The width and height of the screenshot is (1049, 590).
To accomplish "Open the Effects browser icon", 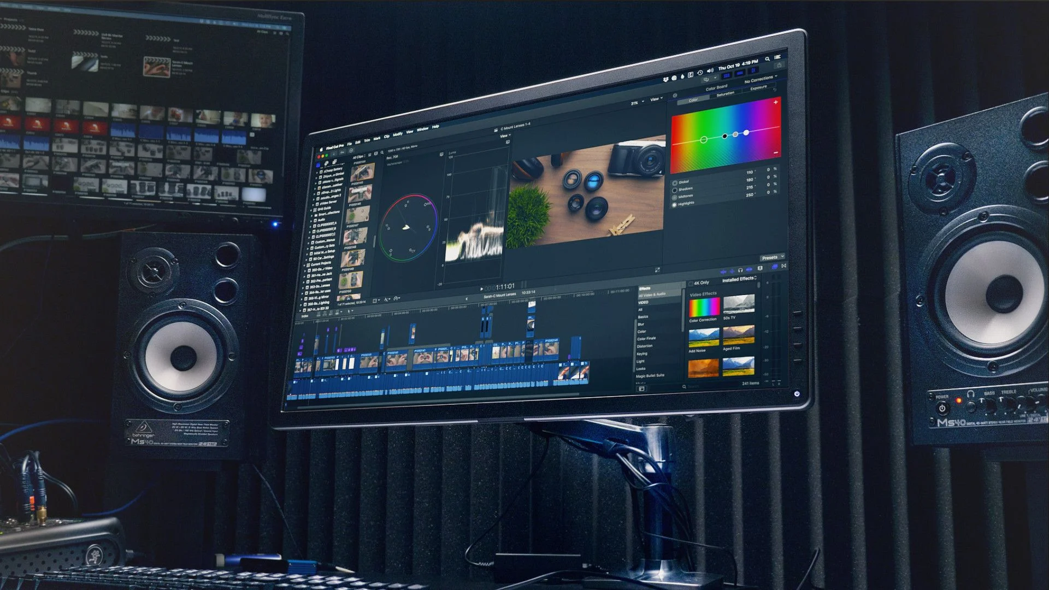I will 775,266.
